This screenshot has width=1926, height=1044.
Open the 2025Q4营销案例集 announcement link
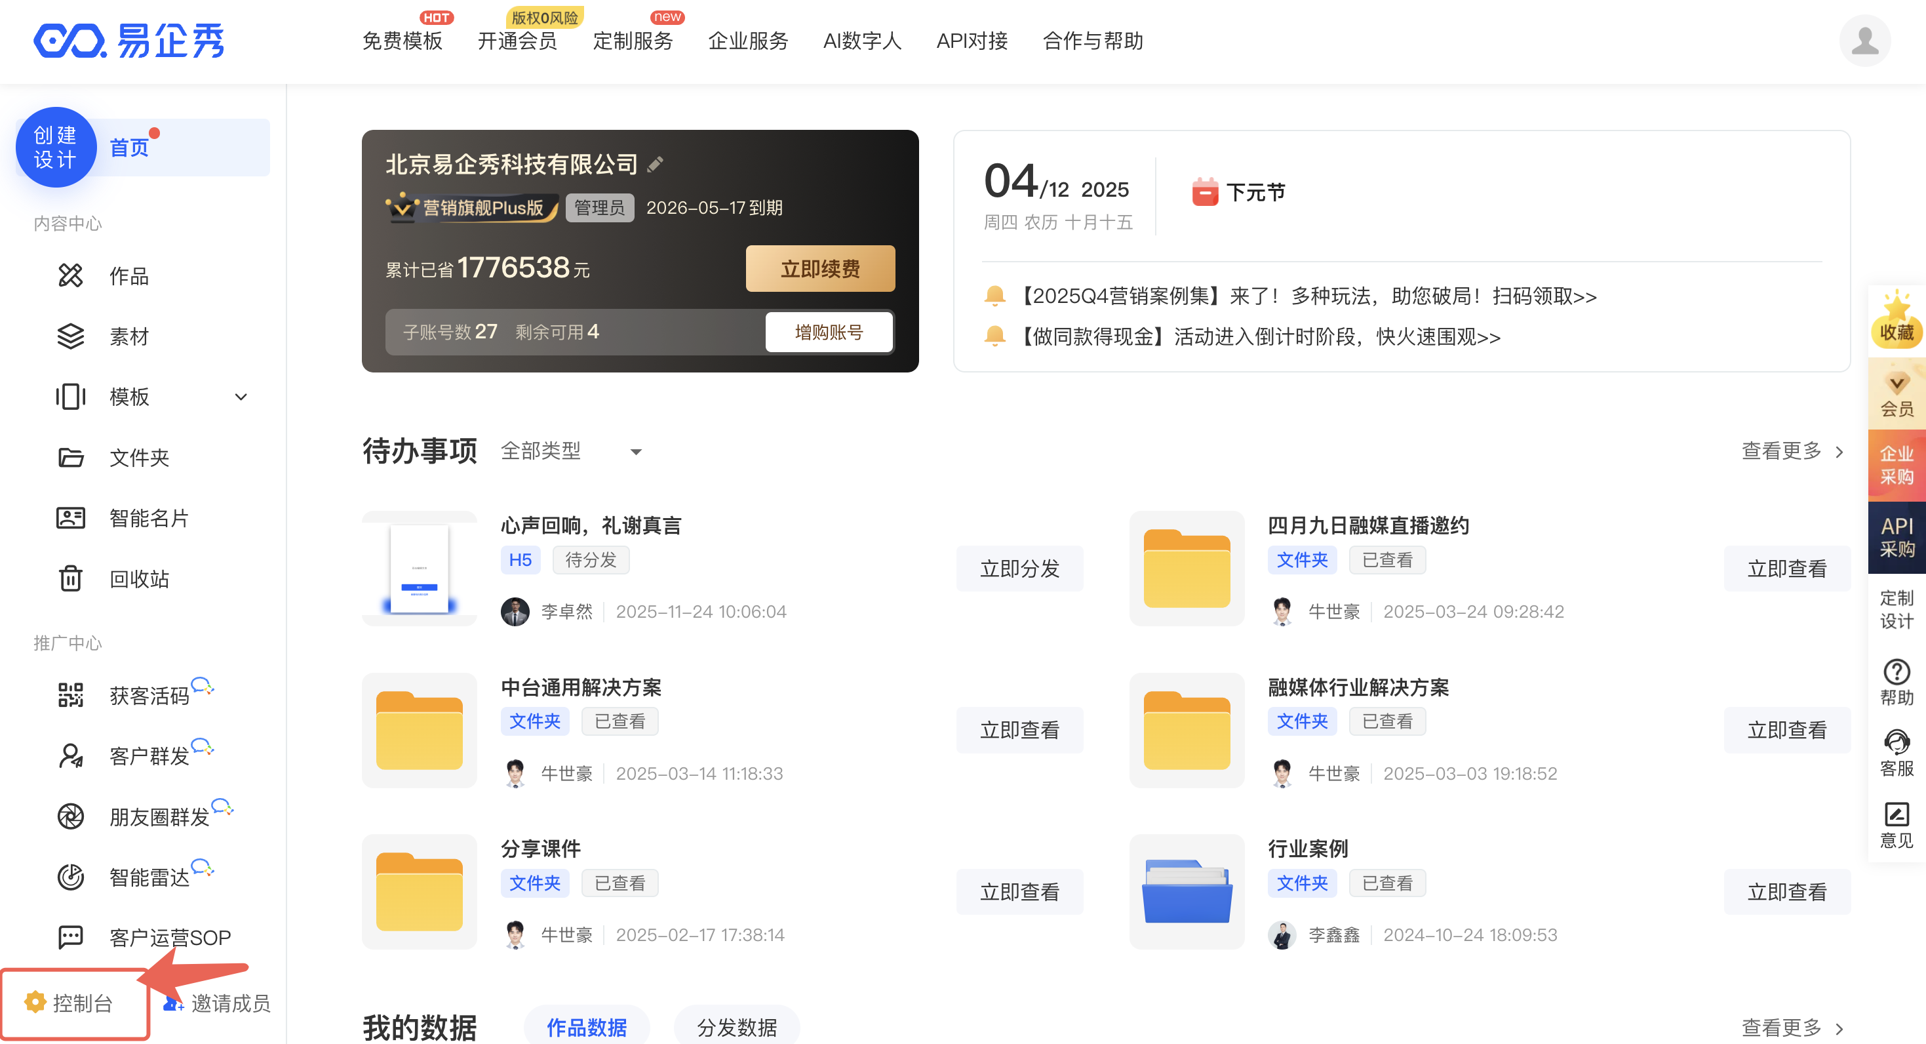[1308, 296]
